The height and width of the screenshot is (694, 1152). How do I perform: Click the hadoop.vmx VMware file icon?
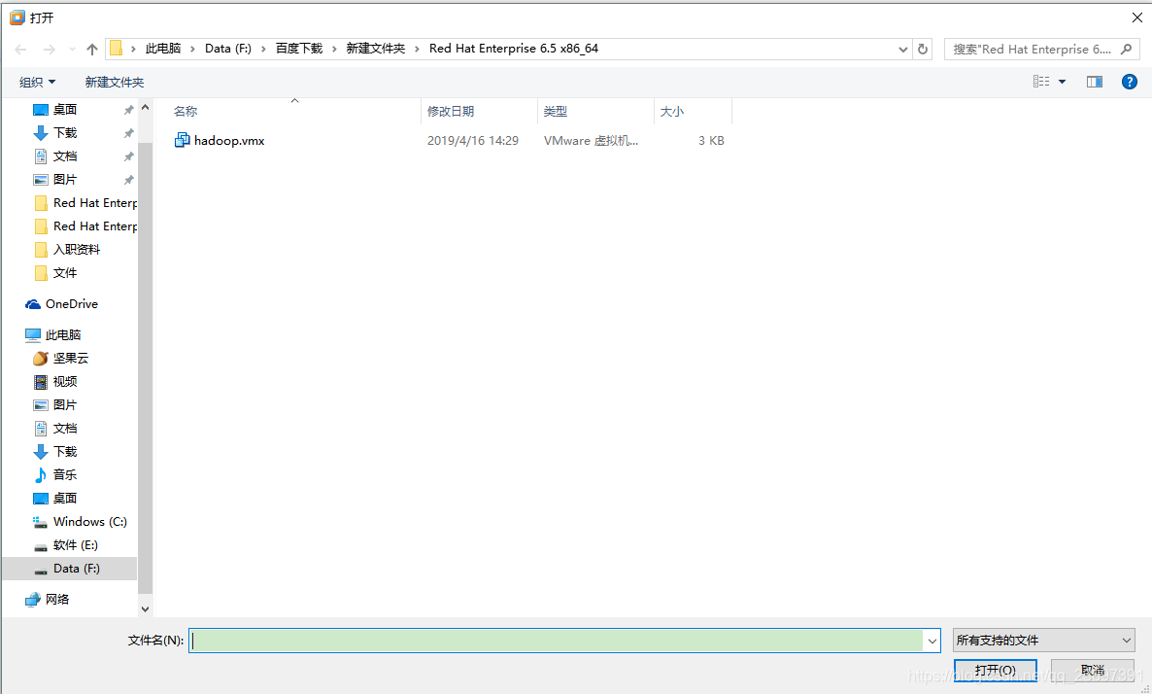point(182,140)
